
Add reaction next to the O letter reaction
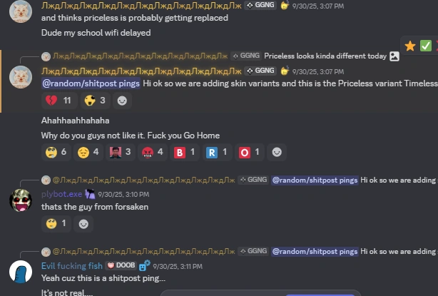pyautogui.click(x=277, y=152)
